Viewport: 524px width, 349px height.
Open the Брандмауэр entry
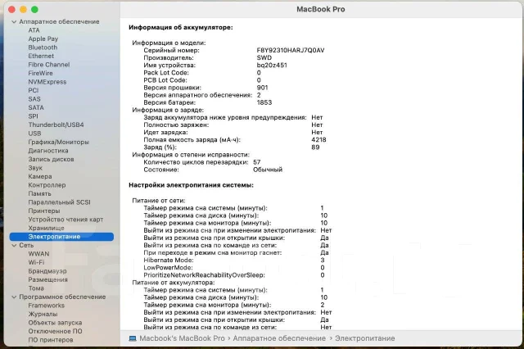(47, 271)
